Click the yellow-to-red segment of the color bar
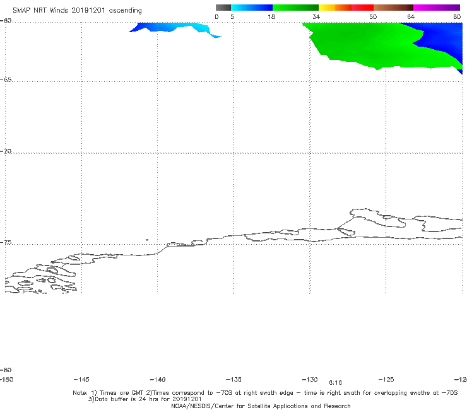467x410 pixels. tap(346, 8)
